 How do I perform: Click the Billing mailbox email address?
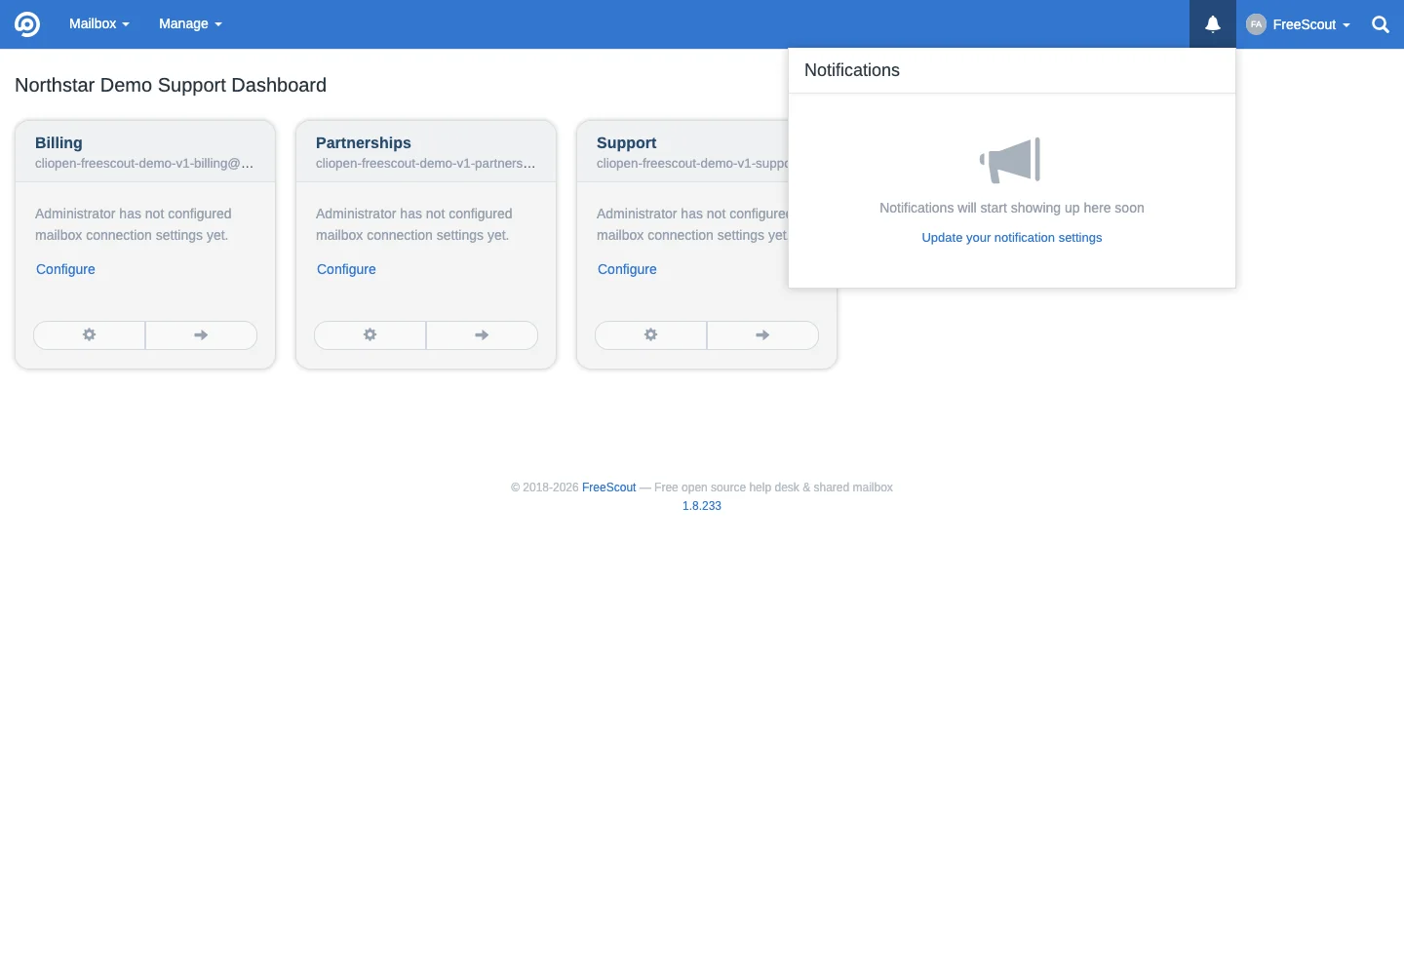[144, 164]
